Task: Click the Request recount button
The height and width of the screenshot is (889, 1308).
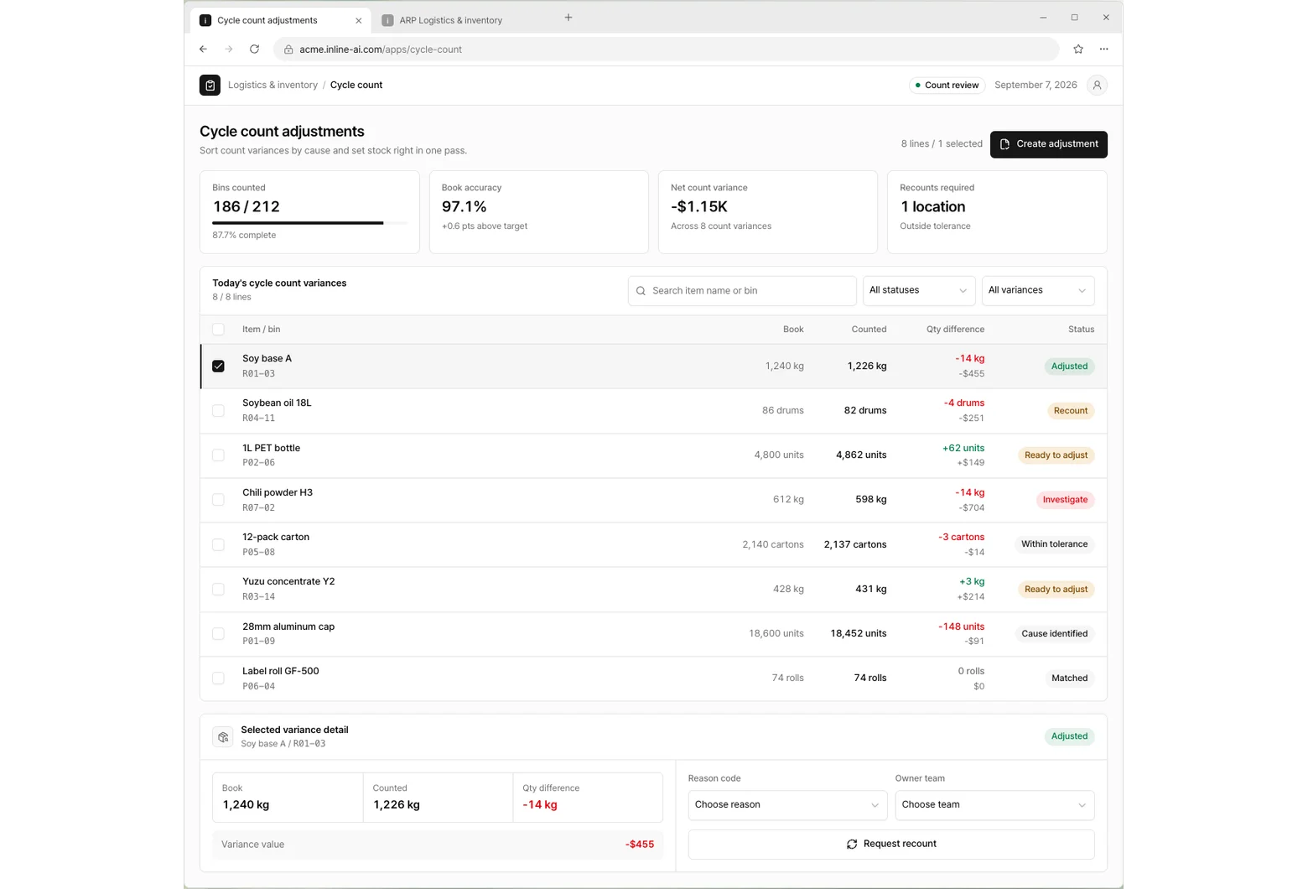Action: click(x=891, y=845)
